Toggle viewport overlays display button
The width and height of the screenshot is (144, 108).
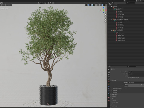[92, 5]
